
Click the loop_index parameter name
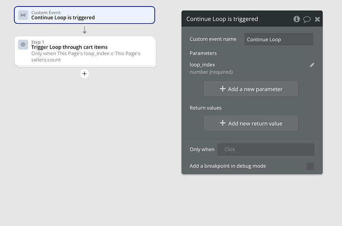[202, 64]
